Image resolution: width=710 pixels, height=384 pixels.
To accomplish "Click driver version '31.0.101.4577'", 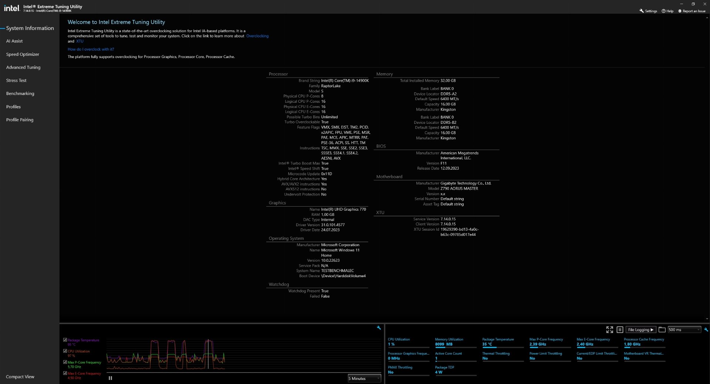I will pos(333,225).
